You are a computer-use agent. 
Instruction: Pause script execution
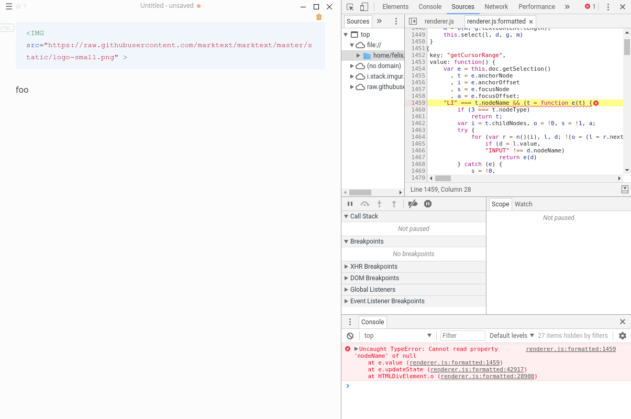pyautogui.click(x=350, y=204)
